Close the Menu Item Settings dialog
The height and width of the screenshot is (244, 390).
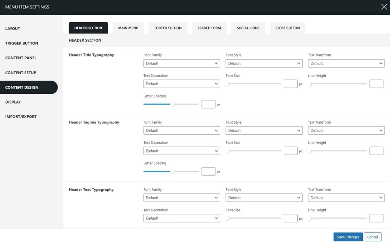pos(384,7)
